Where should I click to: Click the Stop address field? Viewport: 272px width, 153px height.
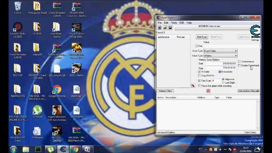coord(221,68)
